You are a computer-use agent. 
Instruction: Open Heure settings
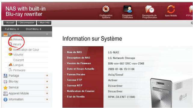[x=17, y=44]
